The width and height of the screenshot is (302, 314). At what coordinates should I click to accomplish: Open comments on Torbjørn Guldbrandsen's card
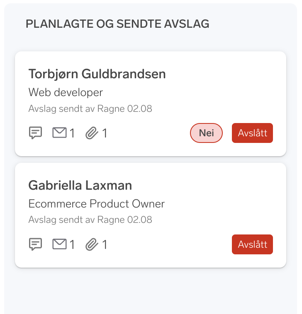35,133
